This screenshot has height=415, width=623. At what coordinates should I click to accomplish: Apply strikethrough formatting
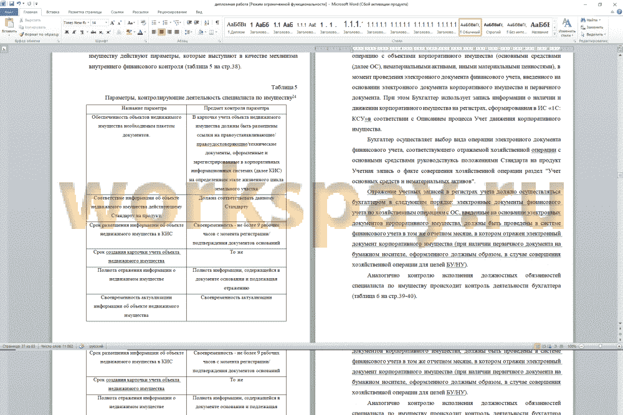(93, 32)
